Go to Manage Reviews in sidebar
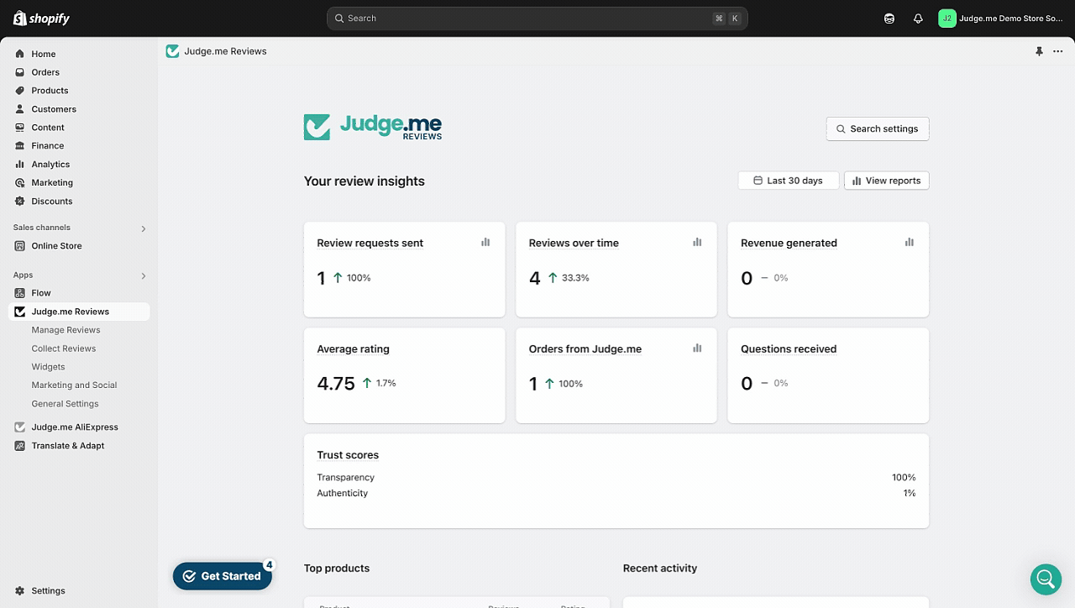1075x608 pixels. click(66, 330)
